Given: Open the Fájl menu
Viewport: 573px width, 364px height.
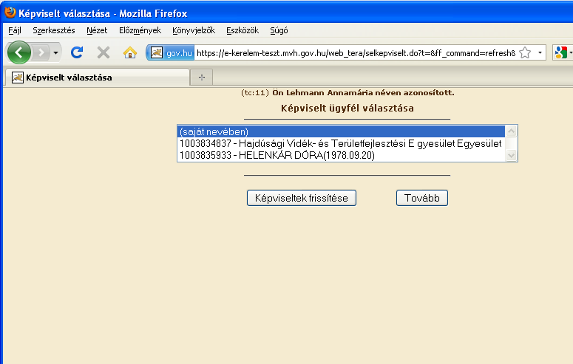Looking at the screenshot, I should click(15, 30).
